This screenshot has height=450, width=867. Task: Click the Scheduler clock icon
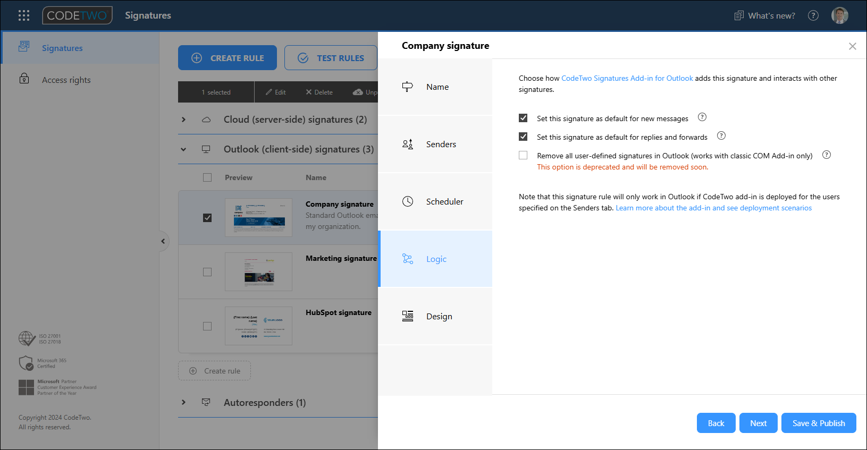click(408, 201)
